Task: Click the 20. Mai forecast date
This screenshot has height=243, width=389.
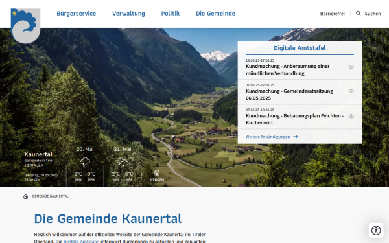Action: [85, 149]
